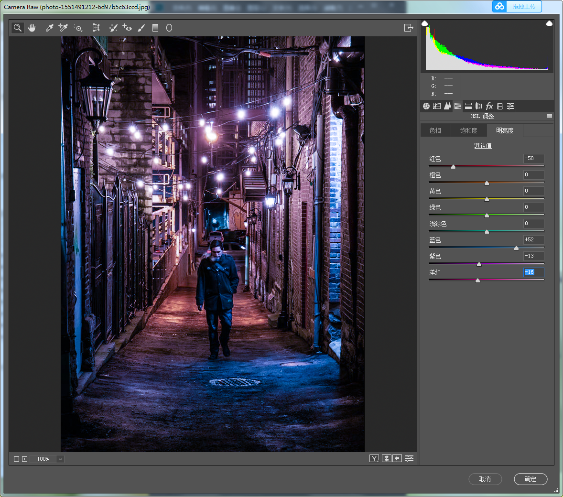The image size is (563, 497).
Task: Switch to the 色相 tab
Action: click(435, 130)
